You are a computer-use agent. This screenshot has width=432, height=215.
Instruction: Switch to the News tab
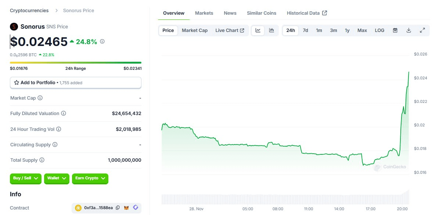[x=230, y=13]
